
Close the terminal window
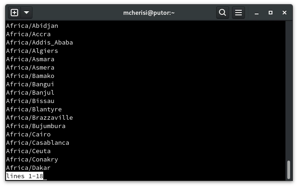pos(285,13)
